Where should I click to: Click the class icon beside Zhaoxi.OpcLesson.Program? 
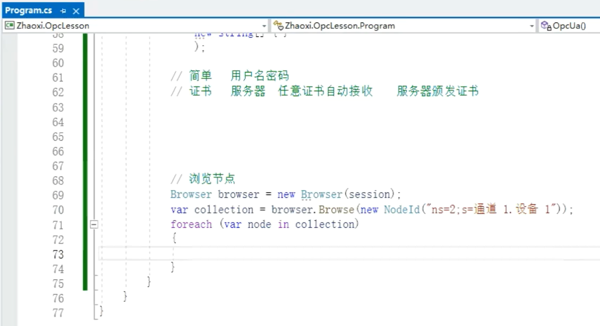pos(278,26)
